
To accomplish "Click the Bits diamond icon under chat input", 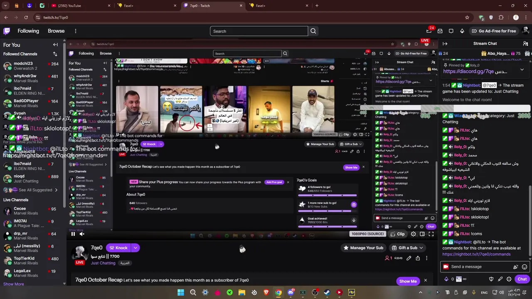I will coord(446,279).
